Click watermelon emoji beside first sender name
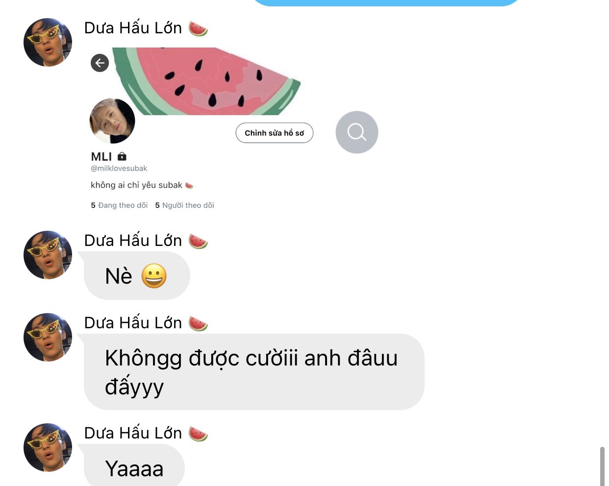 (198, 28)
